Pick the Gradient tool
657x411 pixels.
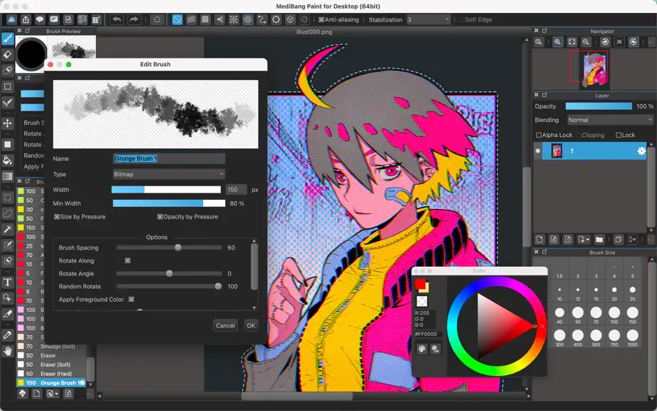coord(8,176)
